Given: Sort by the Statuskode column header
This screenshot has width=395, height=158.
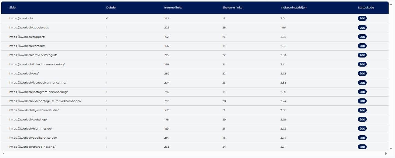Looking at the screenshot, I should pos(366,8).
